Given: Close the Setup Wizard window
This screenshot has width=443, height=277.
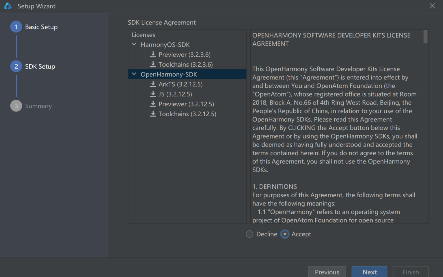Looking at the screenshot, I should (432, 6).
